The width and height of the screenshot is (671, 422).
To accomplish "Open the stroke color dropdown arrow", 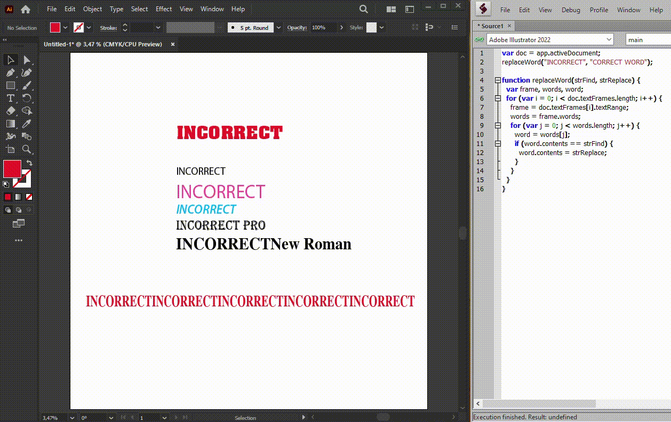I will 89,28.
